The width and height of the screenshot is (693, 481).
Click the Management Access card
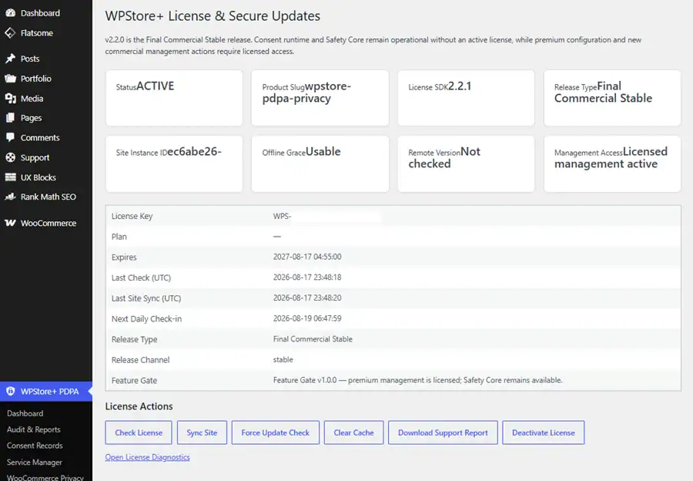(612, 163)
